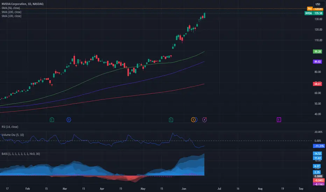Viewport: 326px width, 192px height.
Task: Click the green 99.28 SMA value label
Action: (318, 51)
